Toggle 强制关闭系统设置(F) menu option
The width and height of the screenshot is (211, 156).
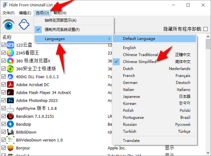click(74, 30)
